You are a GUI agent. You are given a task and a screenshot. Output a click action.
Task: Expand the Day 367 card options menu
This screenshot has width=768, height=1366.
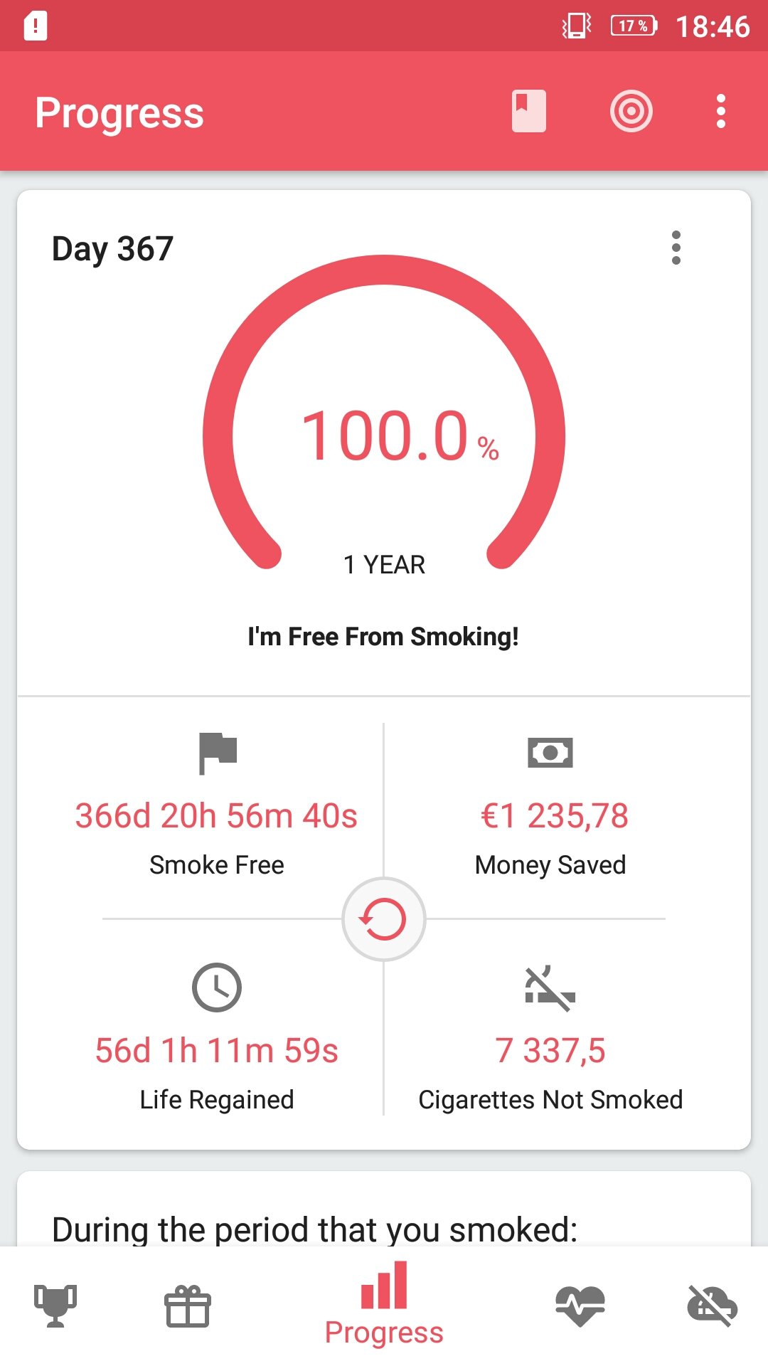676,248
